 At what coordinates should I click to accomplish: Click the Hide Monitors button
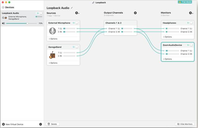tap(185, 124)
